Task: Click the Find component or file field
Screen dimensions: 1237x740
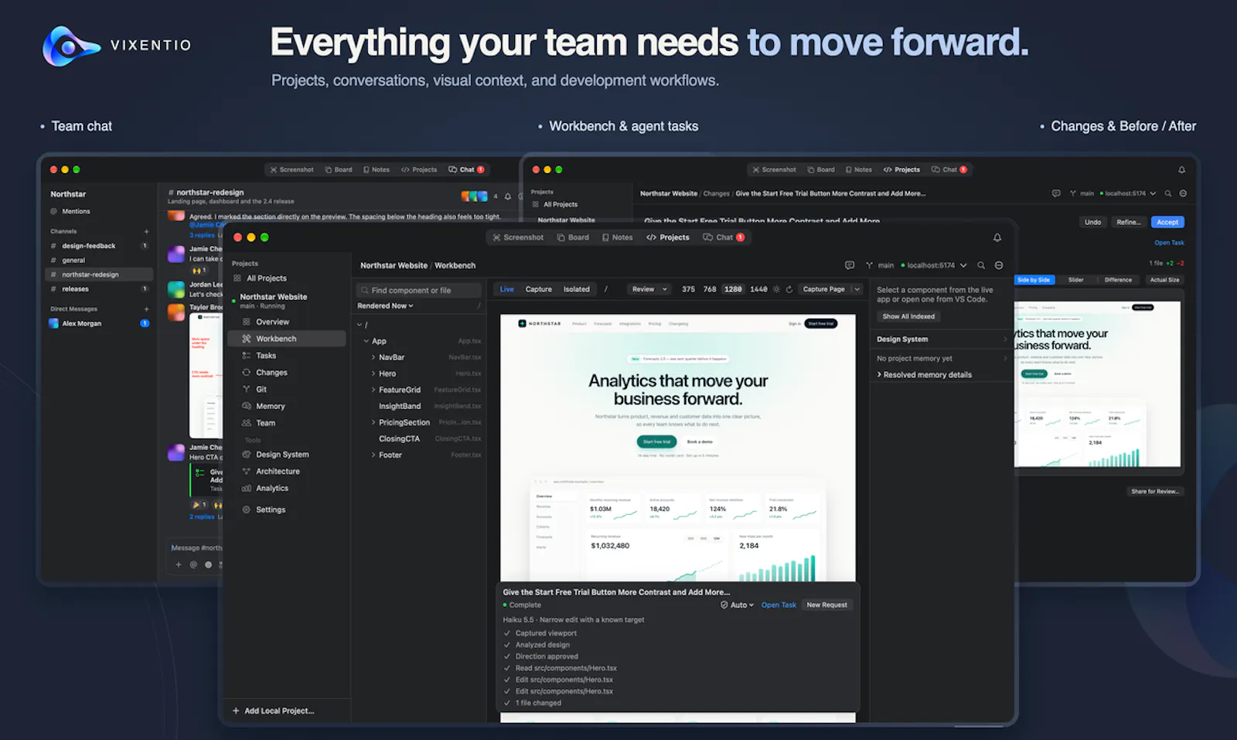Action: pos(420,290)
